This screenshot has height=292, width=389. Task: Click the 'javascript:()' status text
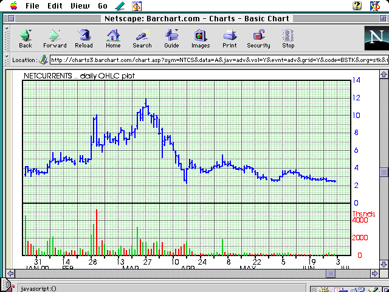click(38, 289)
